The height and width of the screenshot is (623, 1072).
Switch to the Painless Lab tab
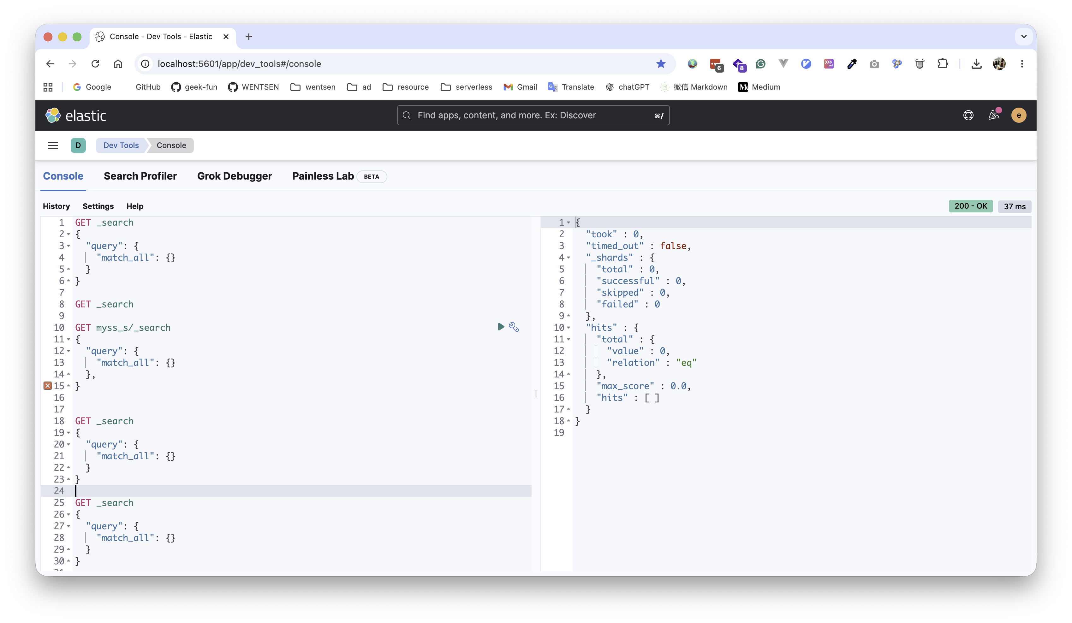(323, 176)
